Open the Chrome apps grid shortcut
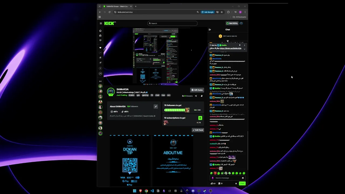This screenshot has width=345, height=194. 100,17
